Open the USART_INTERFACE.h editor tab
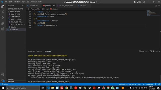The image size is (161, 90). click(66, 5)
